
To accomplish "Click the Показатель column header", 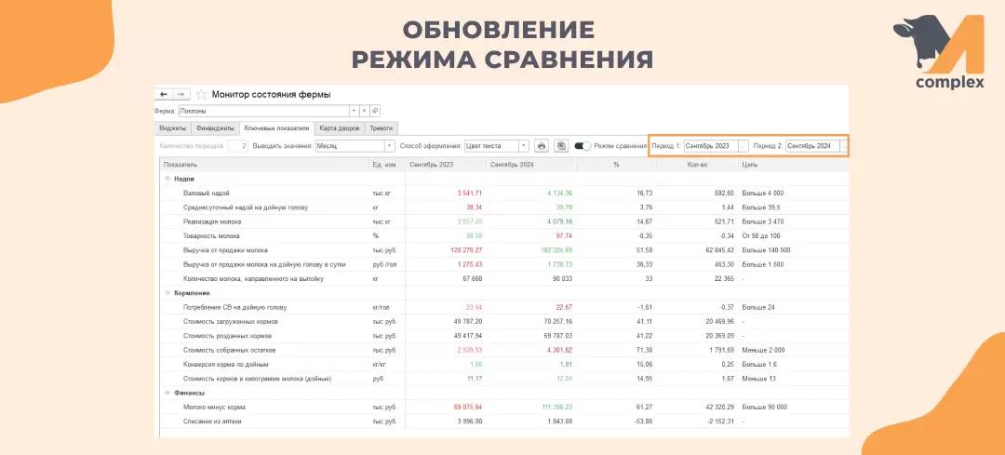I will [x=264, y=165].
